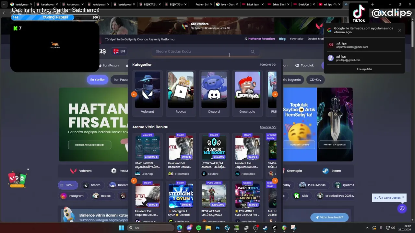
Task: Click right arrow in Arama Vitrini listings
Action: pyautogui.click(x=275, y=181)
